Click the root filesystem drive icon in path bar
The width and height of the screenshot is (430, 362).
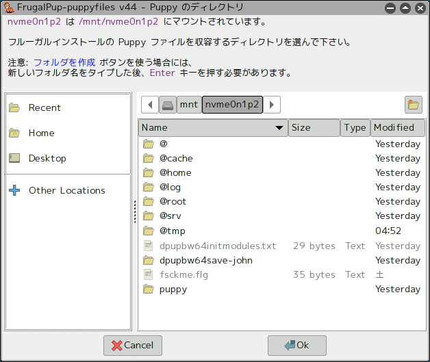[168, 105]
